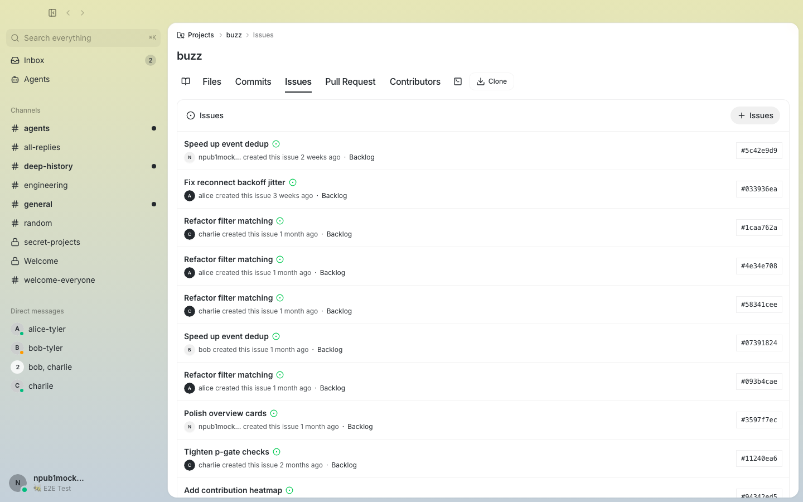Open the agents channel
The image size is (803, 502).
click(x=83, y=128)
